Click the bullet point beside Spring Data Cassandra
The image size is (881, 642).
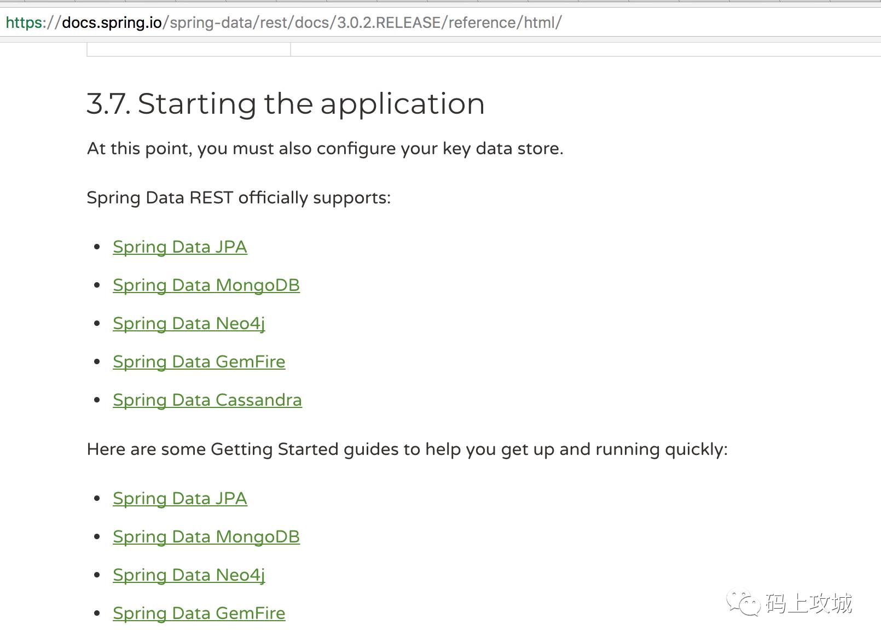pos(97,400)
